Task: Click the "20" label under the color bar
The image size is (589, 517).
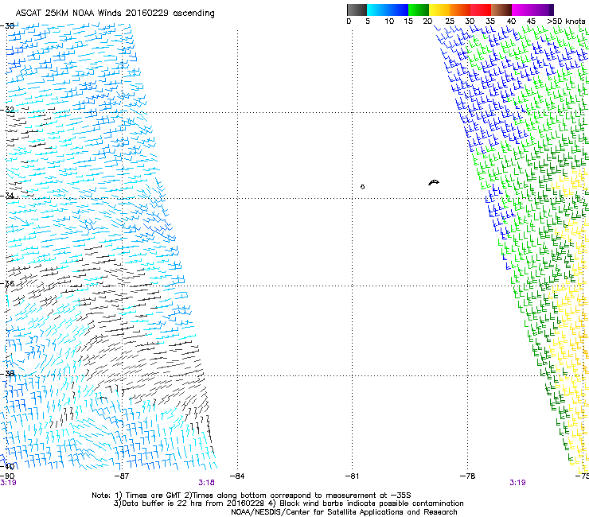Action: click(x=427, y=21)
